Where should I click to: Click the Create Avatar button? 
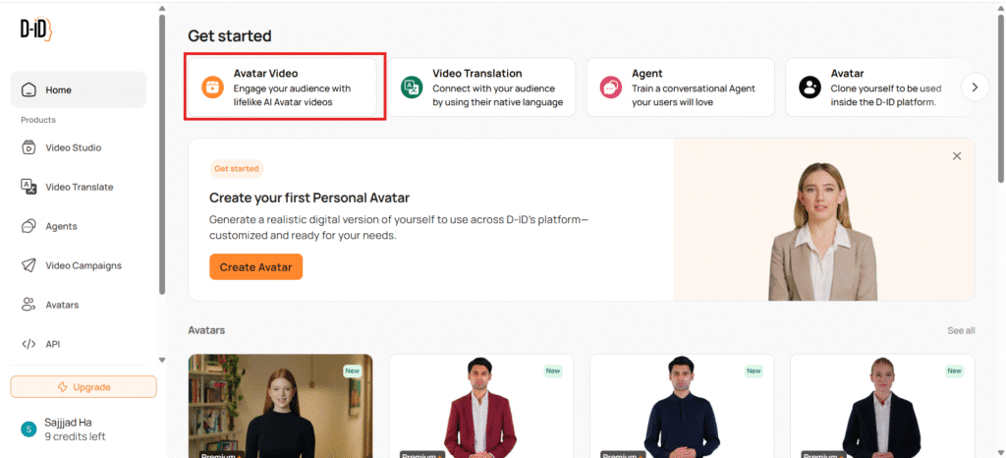point(256,267)
